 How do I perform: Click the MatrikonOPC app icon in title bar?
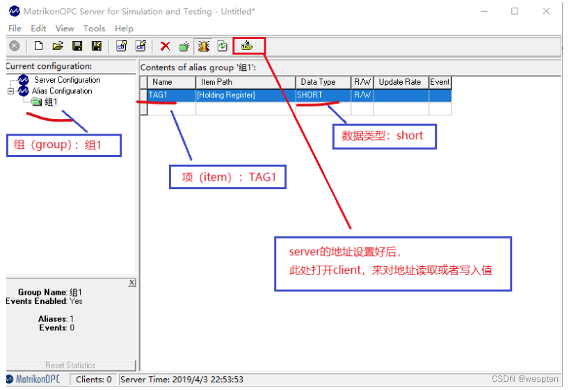coord(14,11)
